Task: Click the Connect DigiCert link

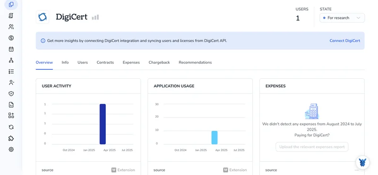Action: 345,41
